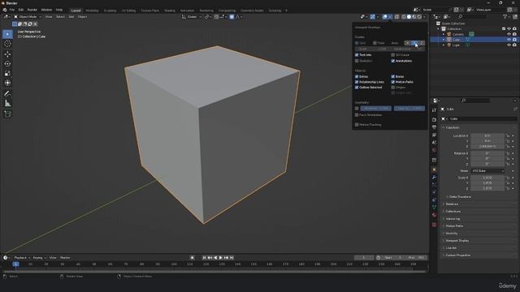The height and width of the screenshot is (292, 520).
Task: Toggle proportional editing in viewport header
Action: [x=232, y=16]
